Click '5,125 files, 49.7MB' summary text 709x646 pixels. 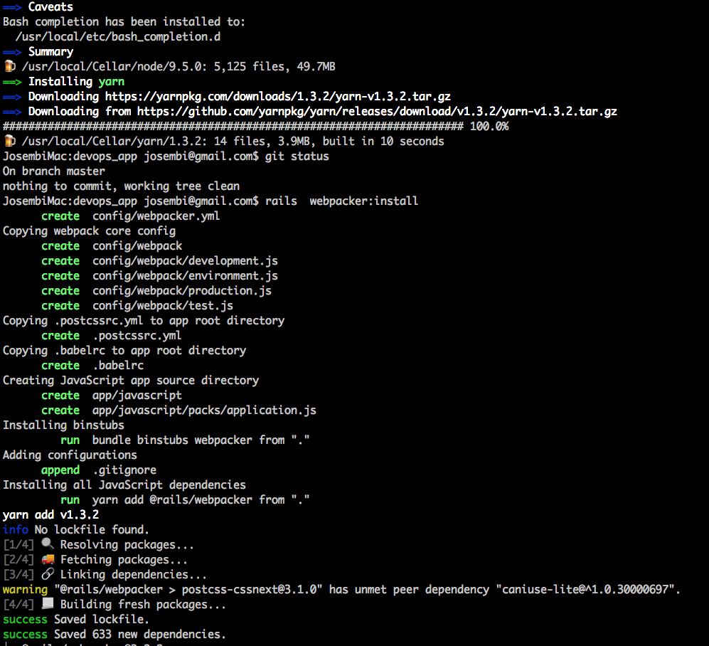[274, 66]
